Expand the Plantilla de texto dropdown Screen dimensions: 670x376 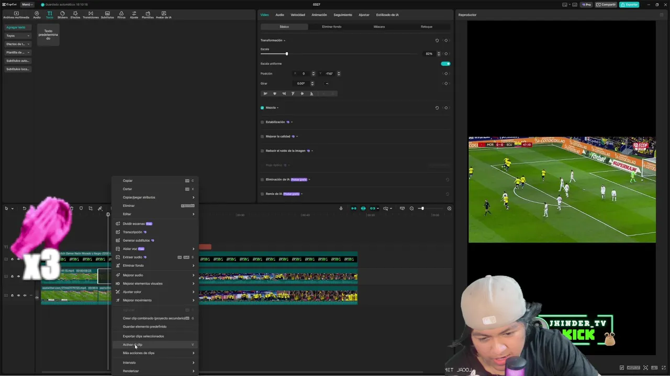18,52
